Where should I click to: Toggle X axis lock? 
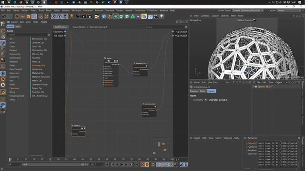click(x=54, y=17)
